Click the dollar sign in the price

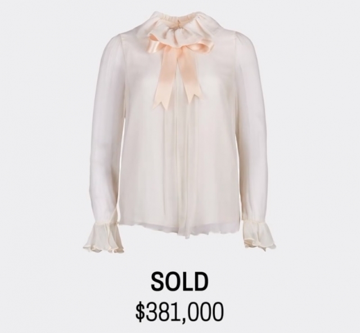pos(140,312)
